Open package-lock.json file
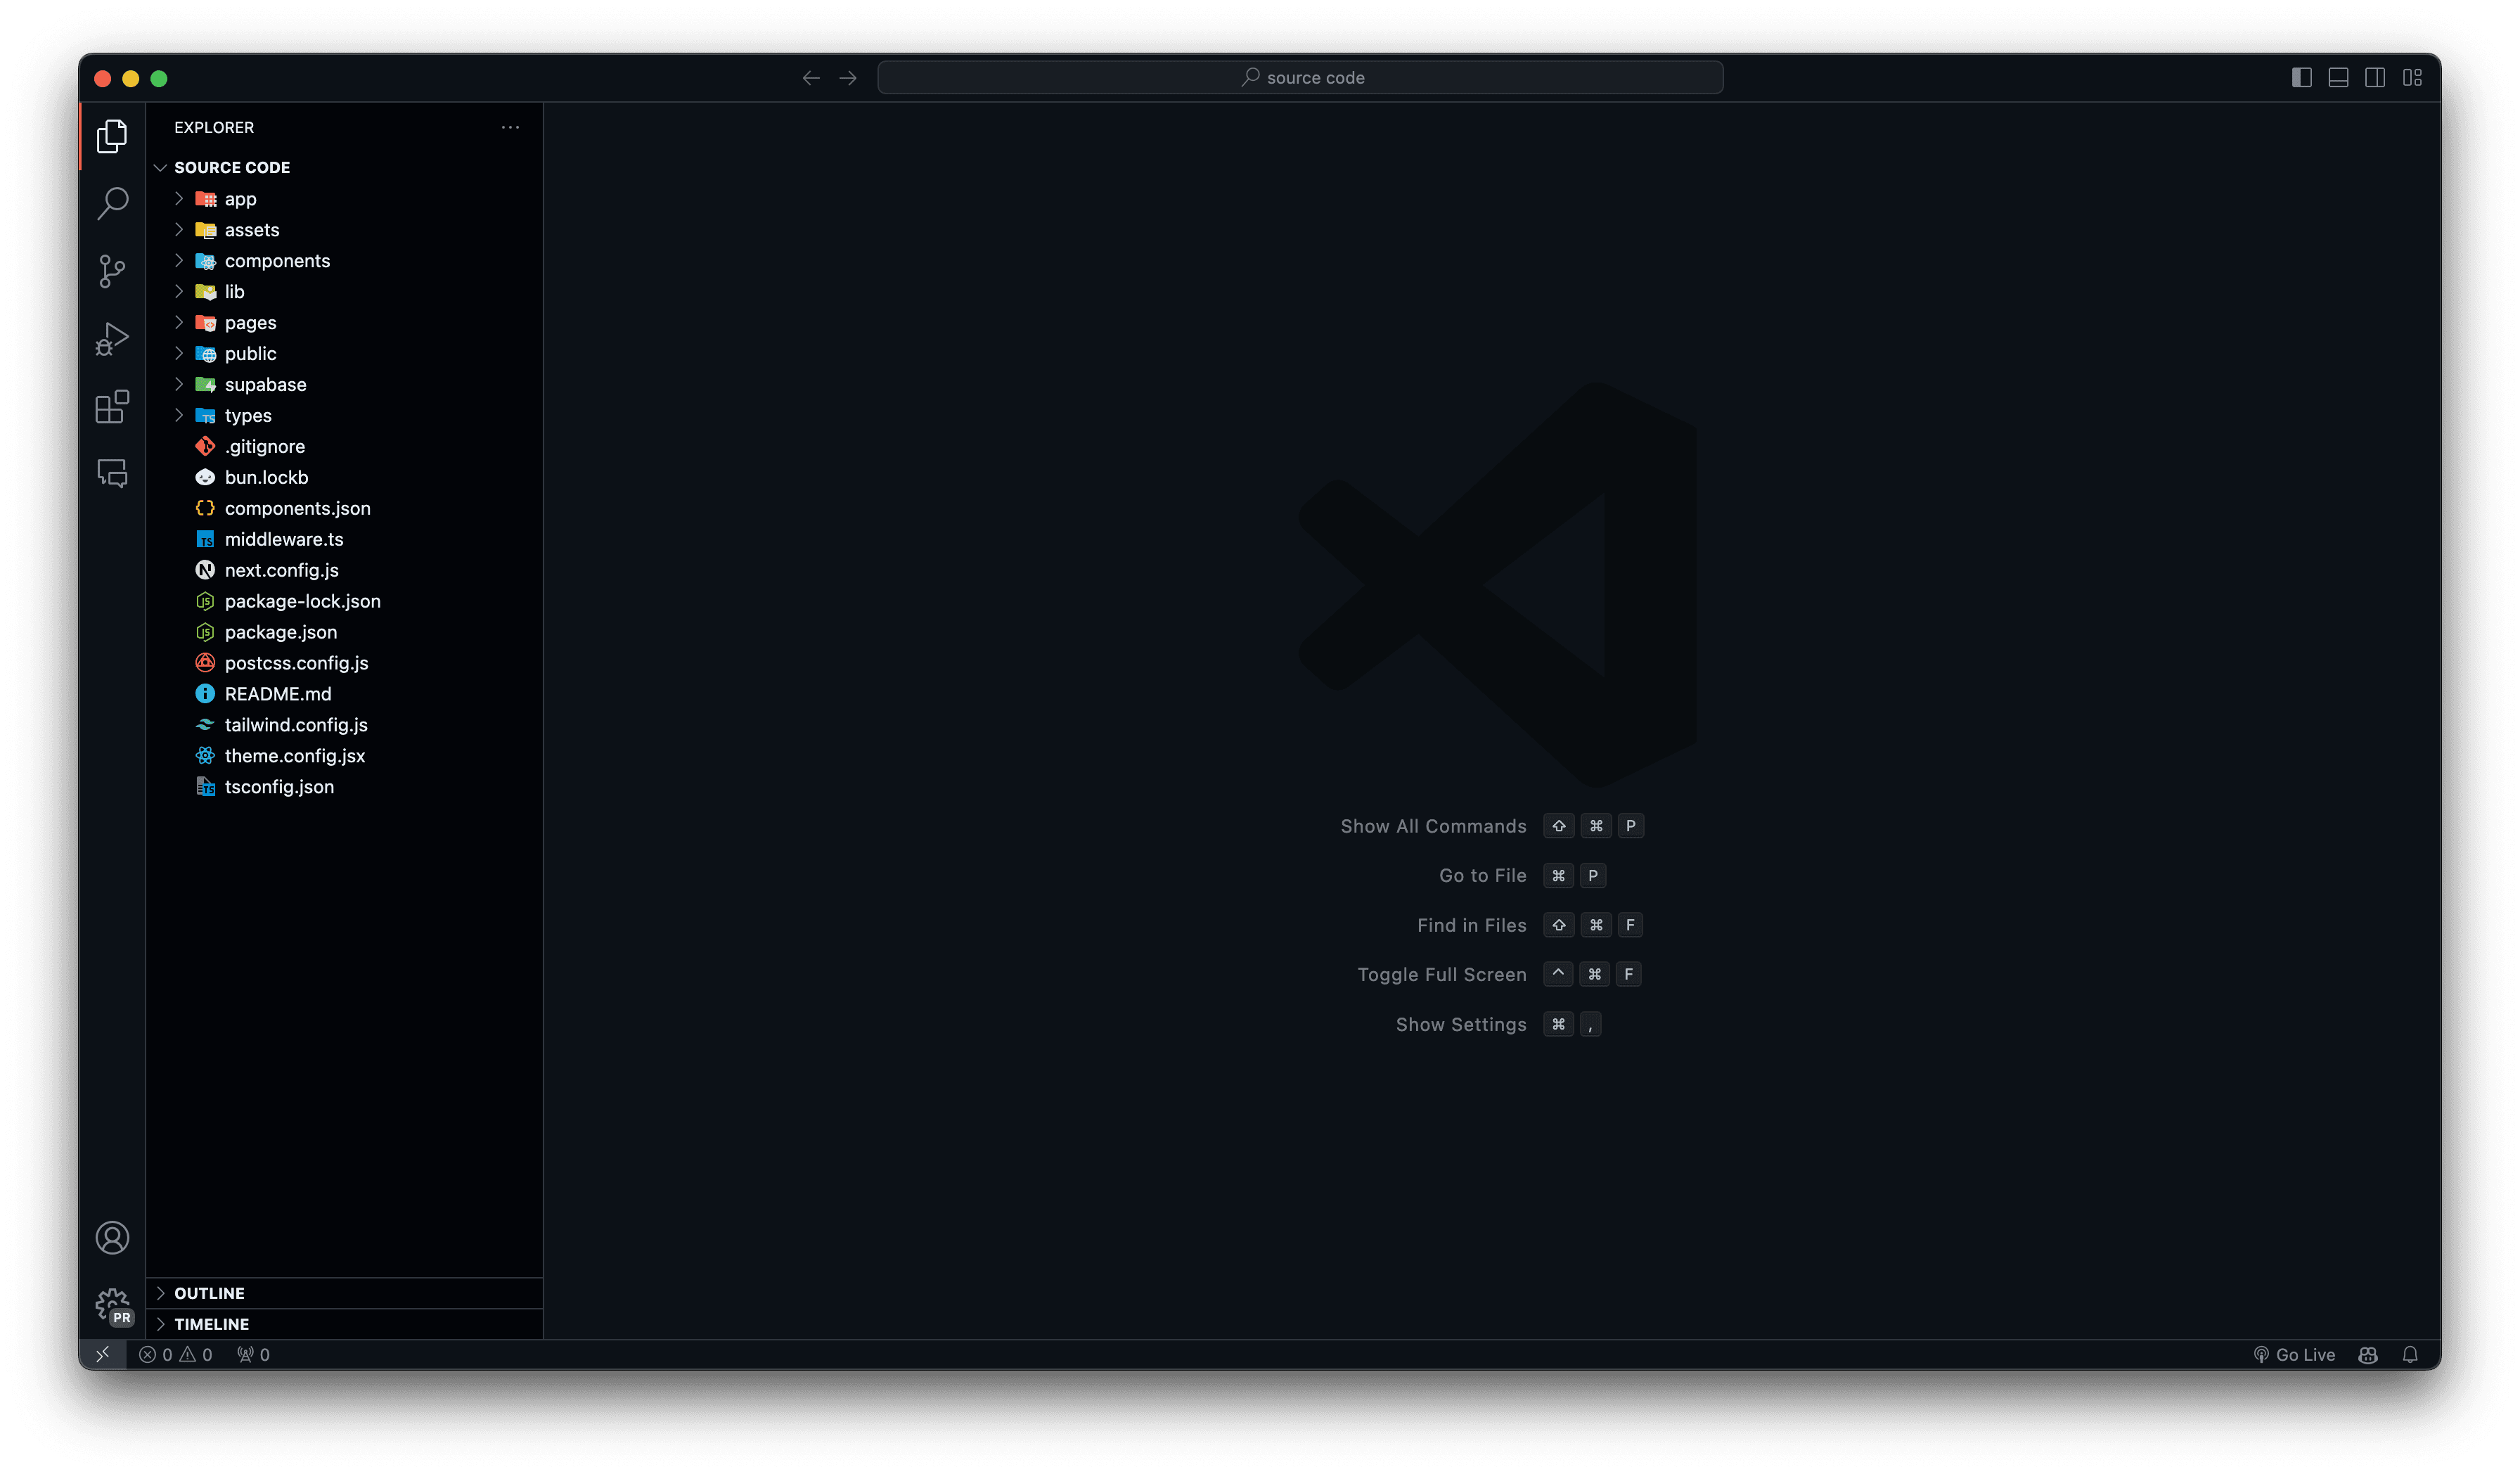This screenshot has height=1474, width=2520. coord(344,602)
